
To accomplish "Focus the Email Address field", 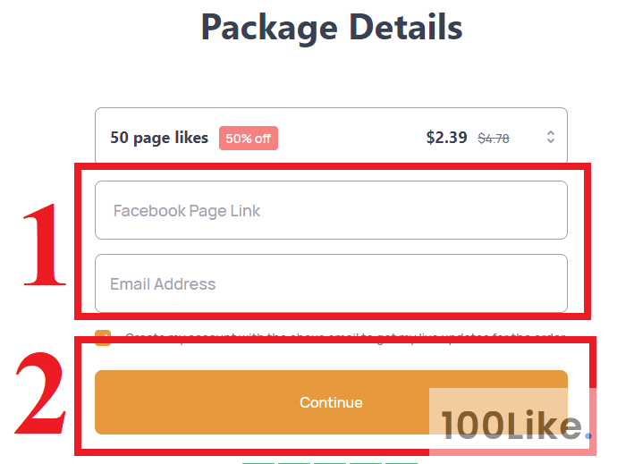I will tap(331, 284).
